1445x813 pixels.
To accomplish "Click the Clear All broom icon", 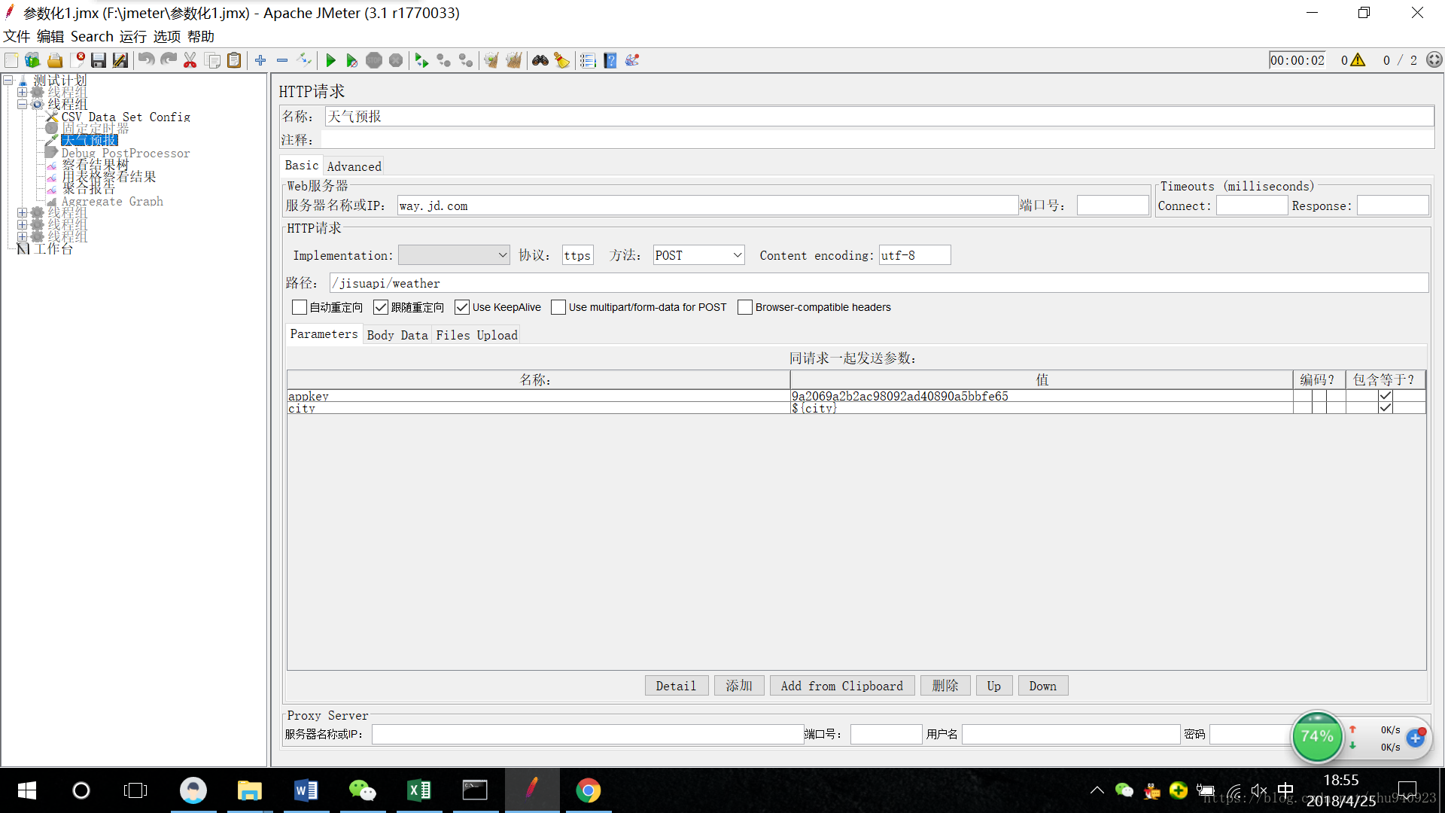I will point(513,60).
